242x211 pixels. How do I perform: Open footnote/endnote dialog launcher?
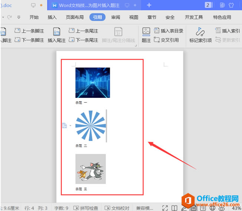136,45
